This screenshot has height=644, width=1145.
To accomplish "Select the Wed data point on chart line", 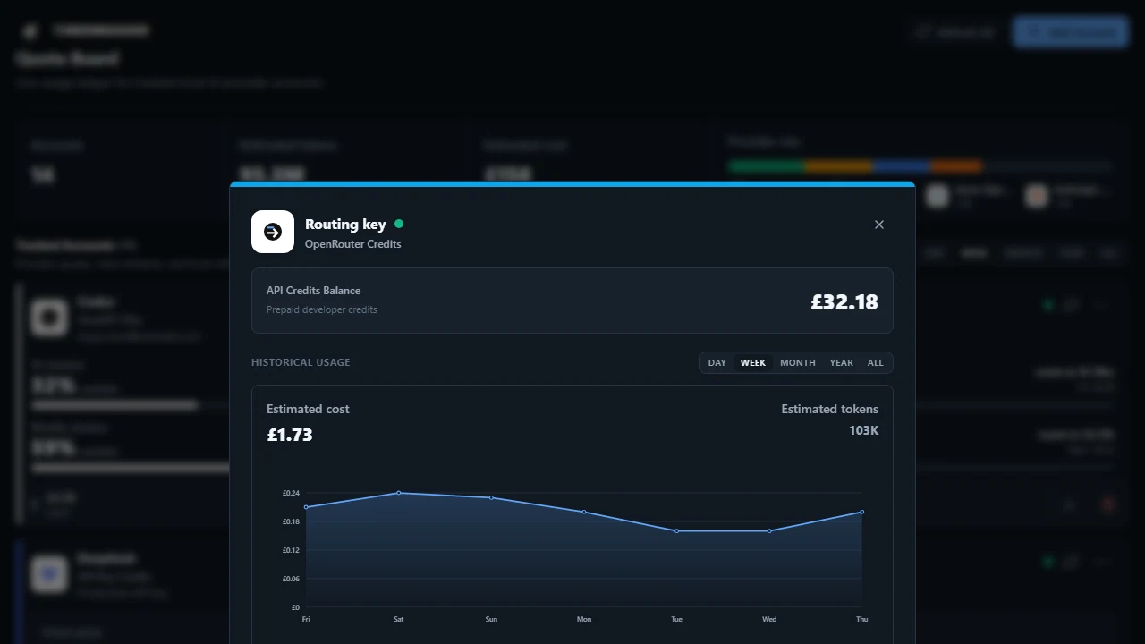I will 769,531.
